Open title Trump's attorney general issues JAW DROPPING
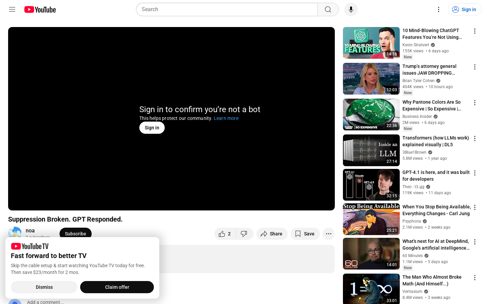This screenshot has width=487, height=304. 430,70
